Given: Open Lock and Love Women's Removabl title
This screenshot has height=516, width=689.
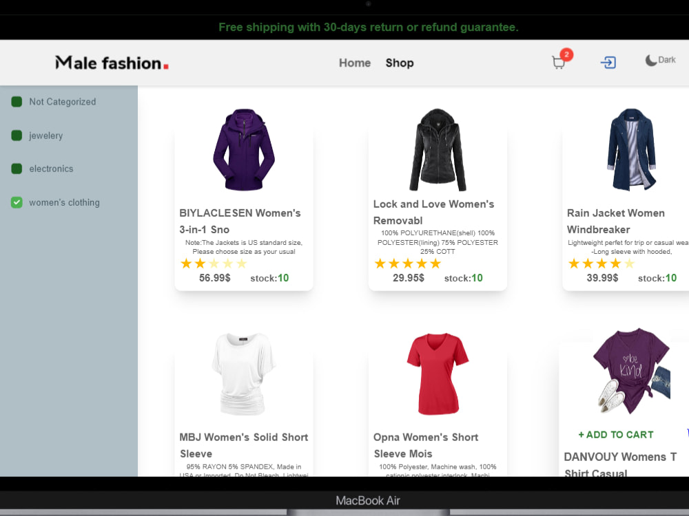Looking at the screenshot, I should click(x=433, y=213).
